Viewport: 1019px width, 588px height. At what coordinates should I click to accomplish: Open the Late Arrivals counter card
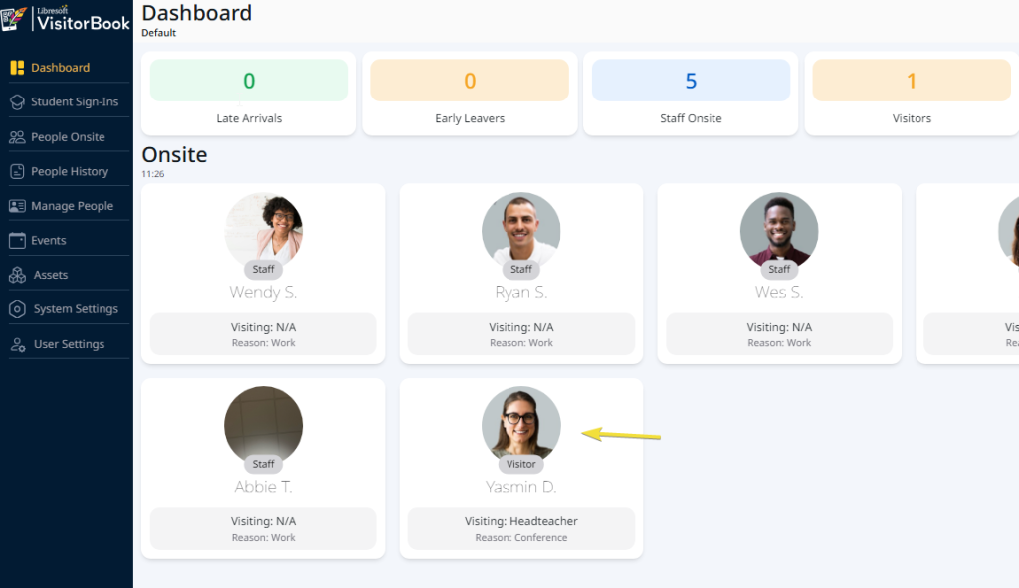[249, 94]
